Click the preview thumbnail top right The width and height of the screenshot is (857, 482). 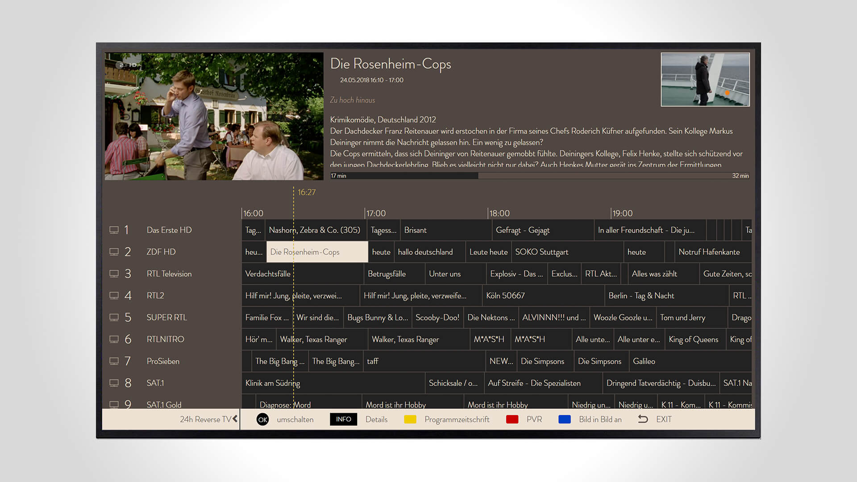704,79
